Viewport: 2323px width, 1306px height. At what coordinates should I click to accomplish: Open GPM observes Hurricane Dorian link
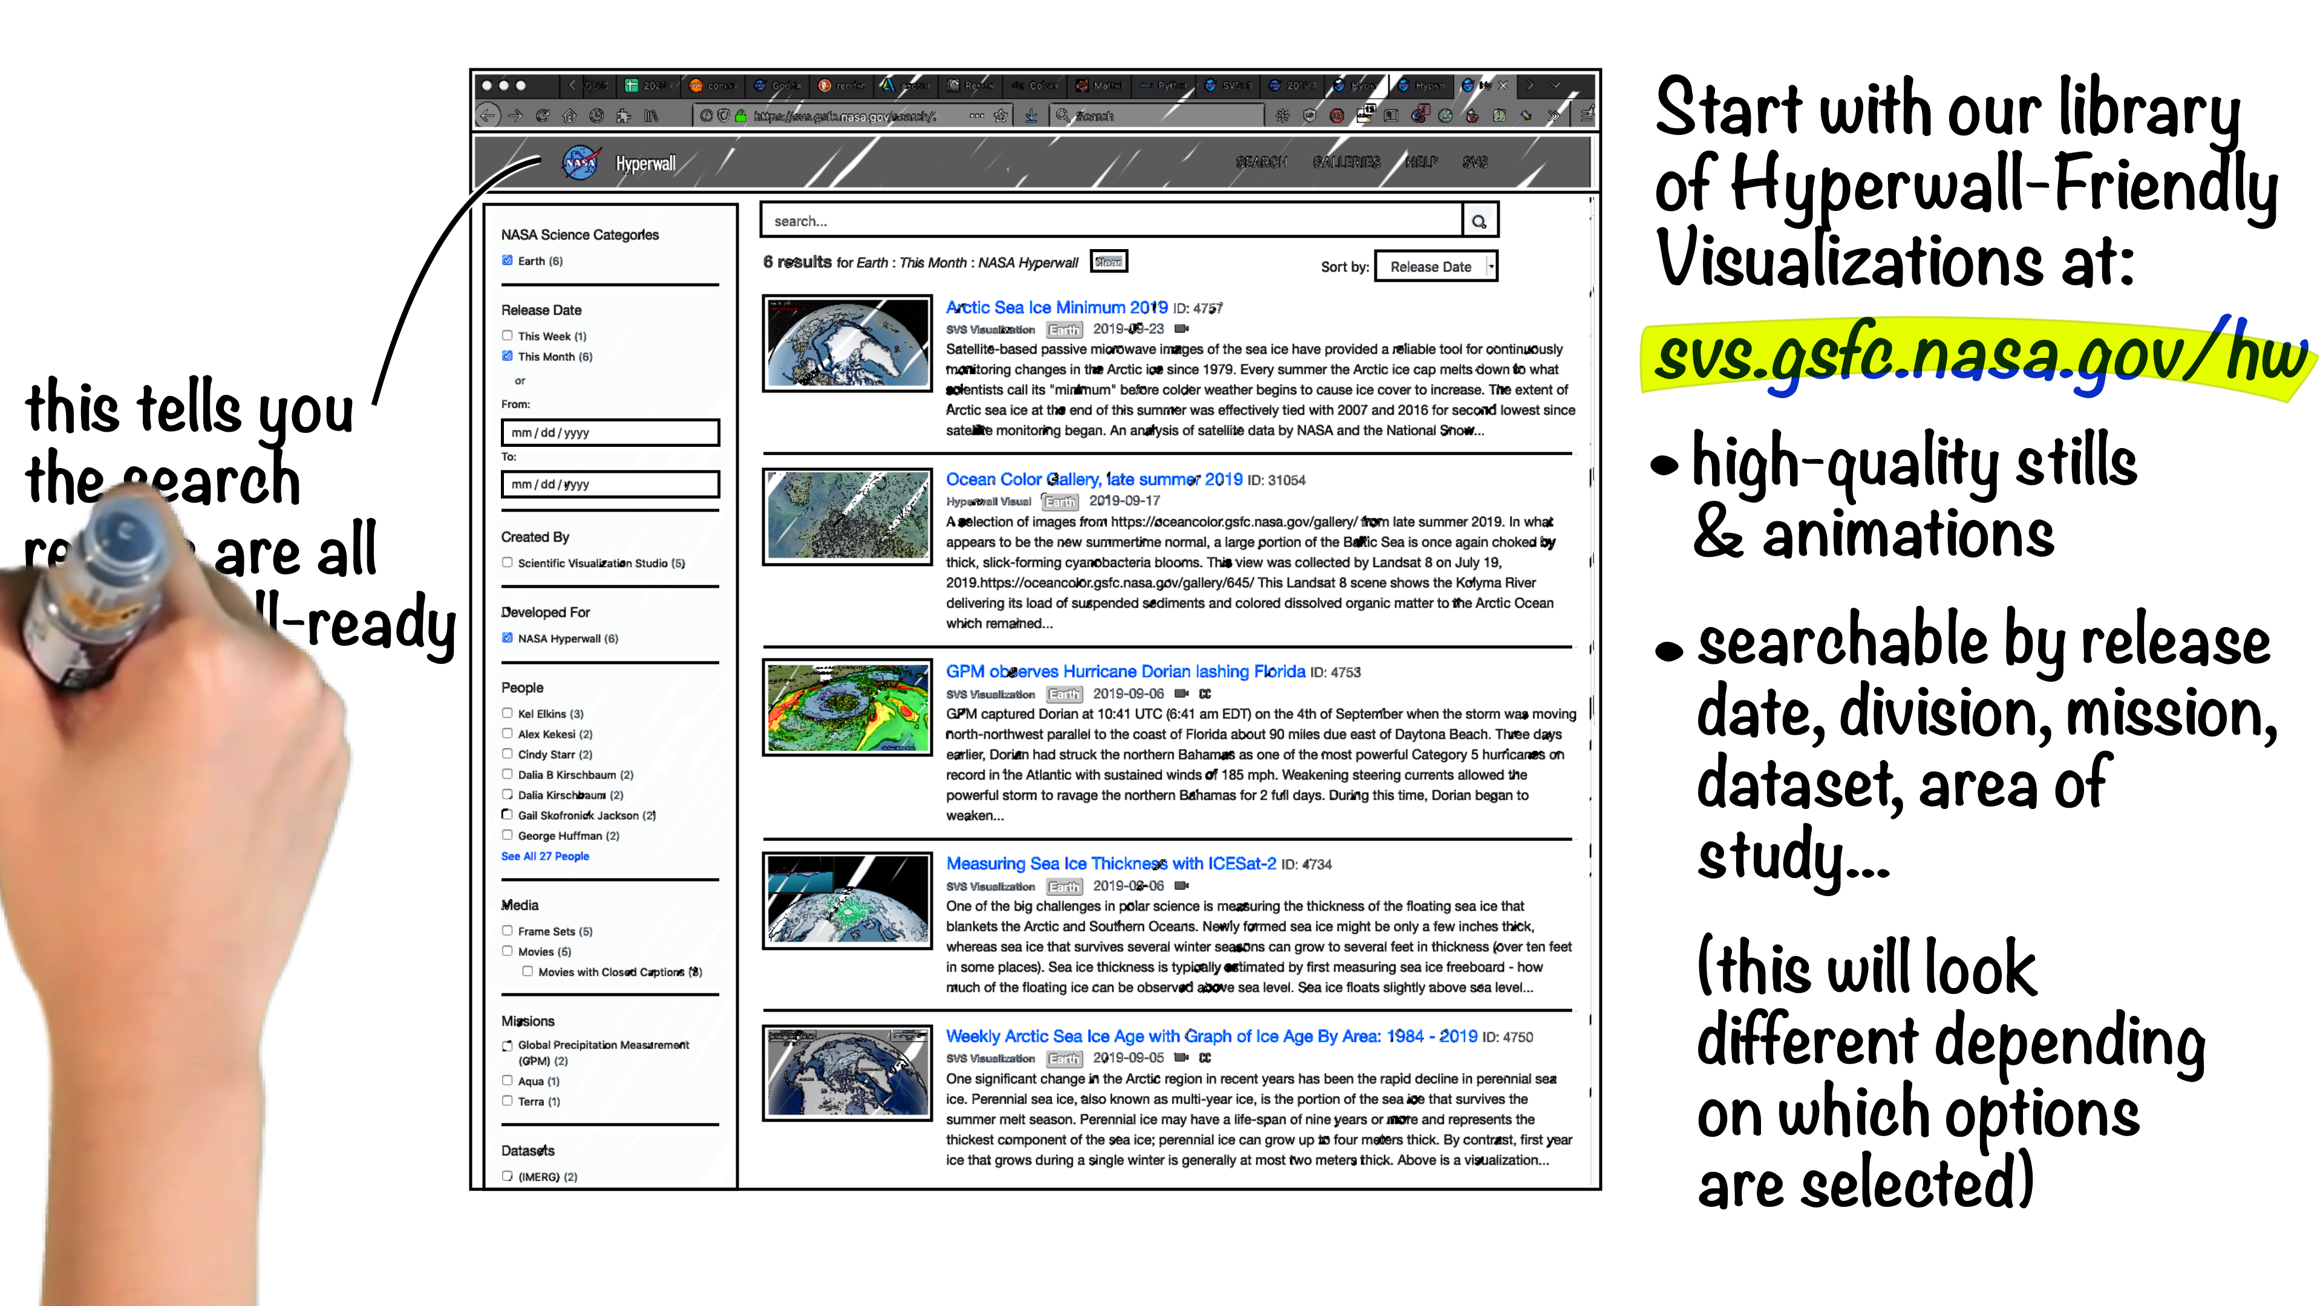(x=1125, y=672)
